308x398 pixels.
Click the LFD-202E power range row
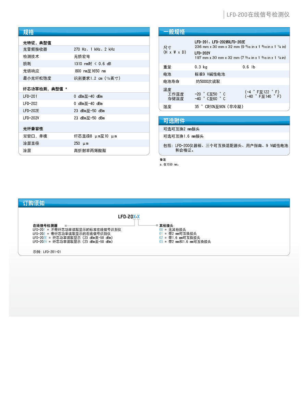[x=84, y=111]
